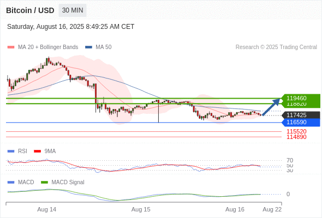This screenshot has width=322, height=218.
Task: Click the blue upward forecast arrow
Action: pos(271,107)
